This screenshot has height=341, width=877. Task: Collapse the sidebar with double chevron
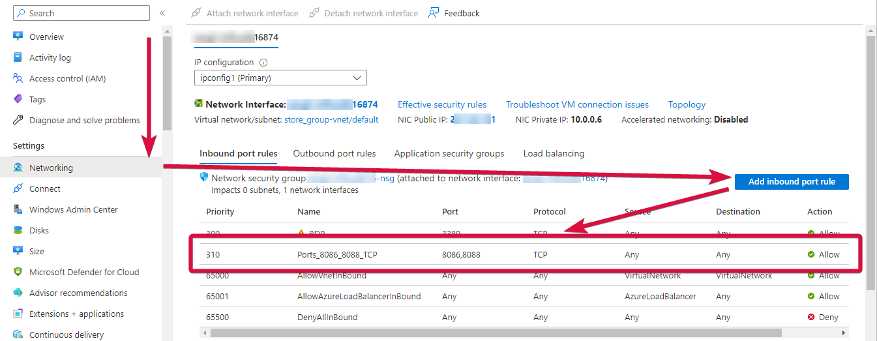point(162,13)
